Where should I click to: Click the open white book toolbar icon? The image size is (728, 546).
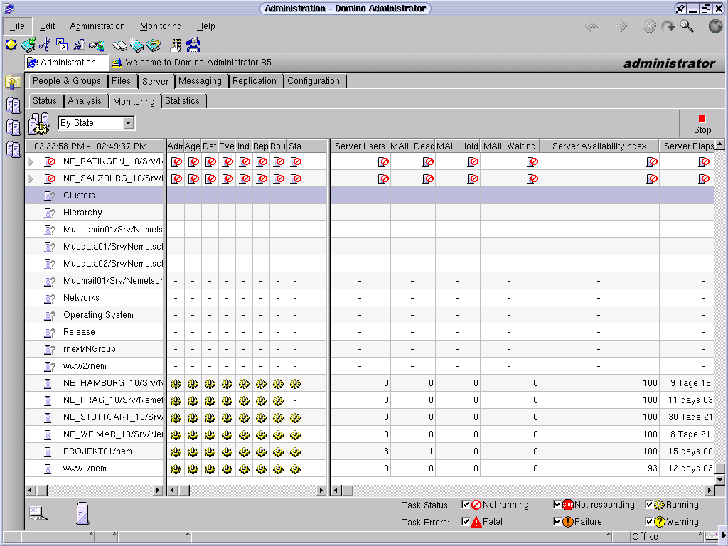pos(119,45)
